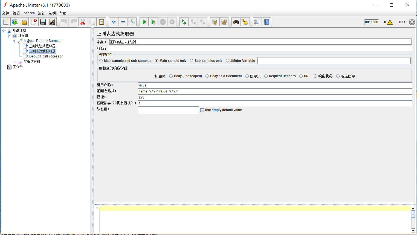Open the 运行 menu
Viewport: 417px width, 235px height.
tap(41, 13)
